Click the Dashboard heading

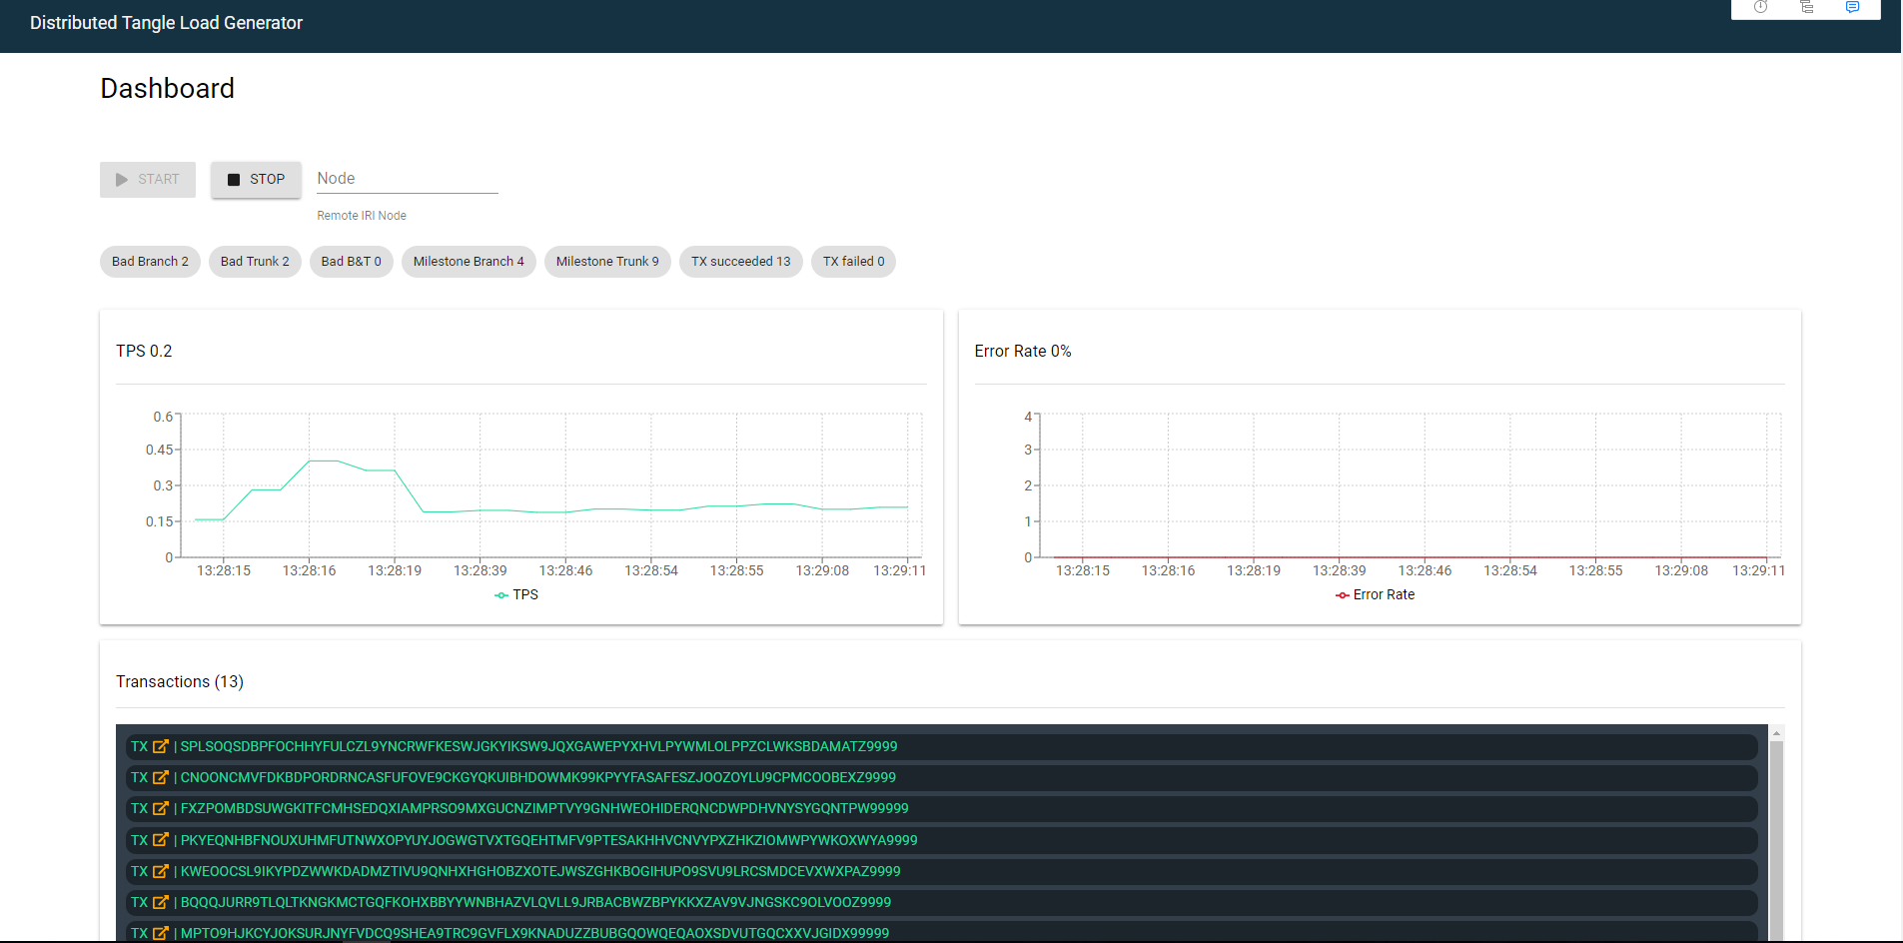[168, 89]
